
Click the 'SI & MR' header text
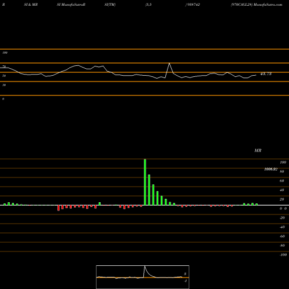pos(31,5)
